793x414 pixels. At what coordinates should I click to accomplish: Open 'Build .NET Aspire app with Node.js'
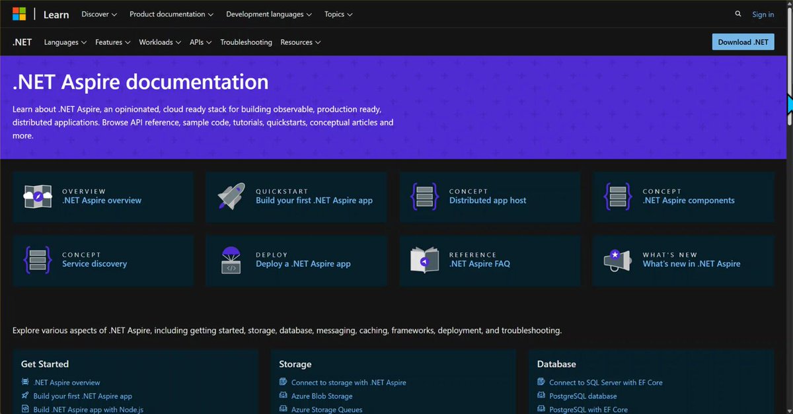pos(89,409)
